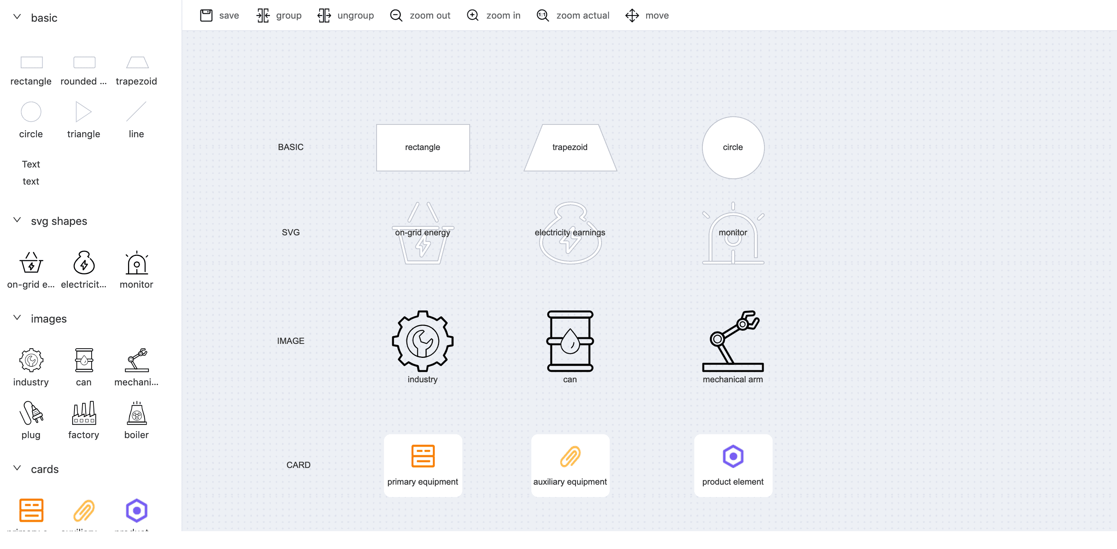Pick the triangle shape in sidebar
1117x549 pixels.
[83, 112]
